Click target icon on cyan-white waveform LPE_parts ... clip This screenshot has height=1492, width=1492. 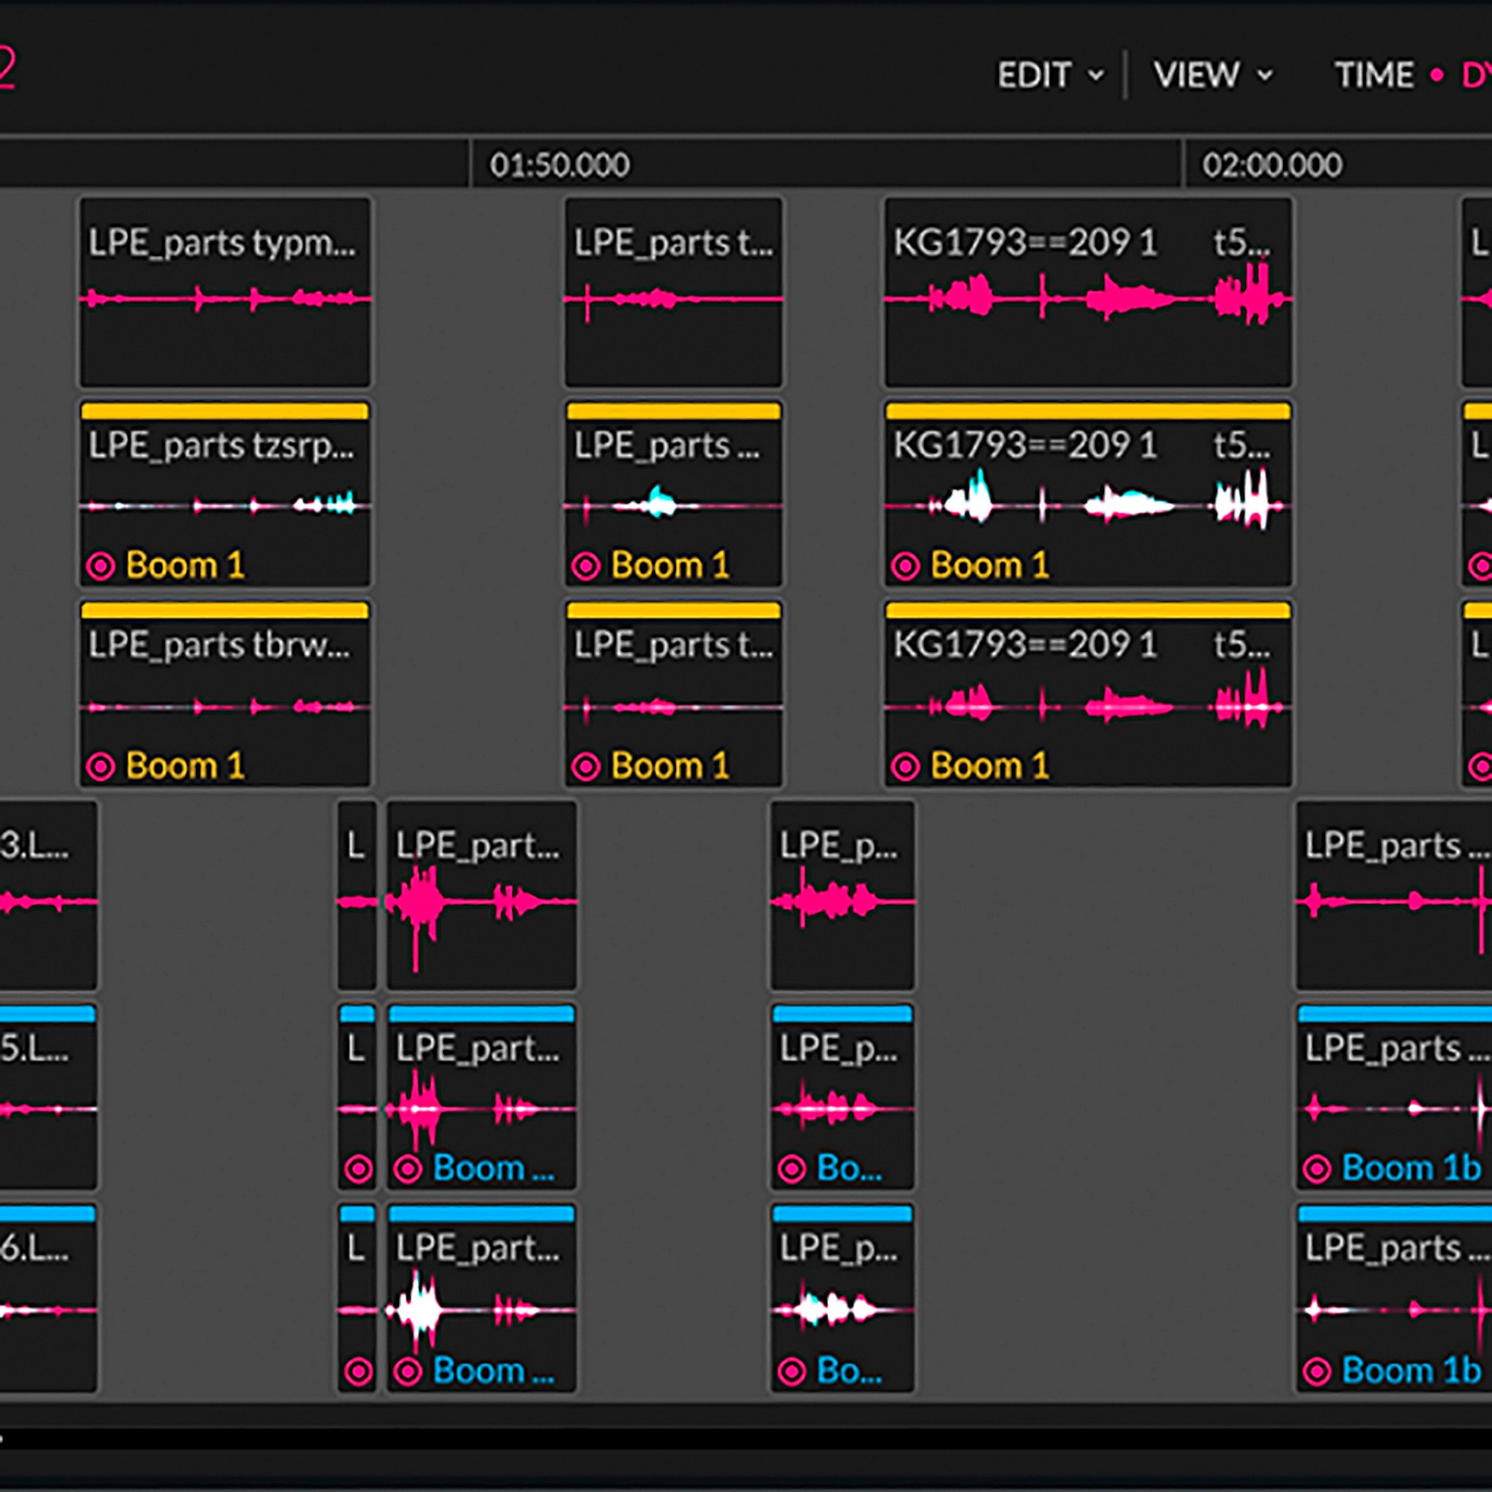(x=586, y=566)
